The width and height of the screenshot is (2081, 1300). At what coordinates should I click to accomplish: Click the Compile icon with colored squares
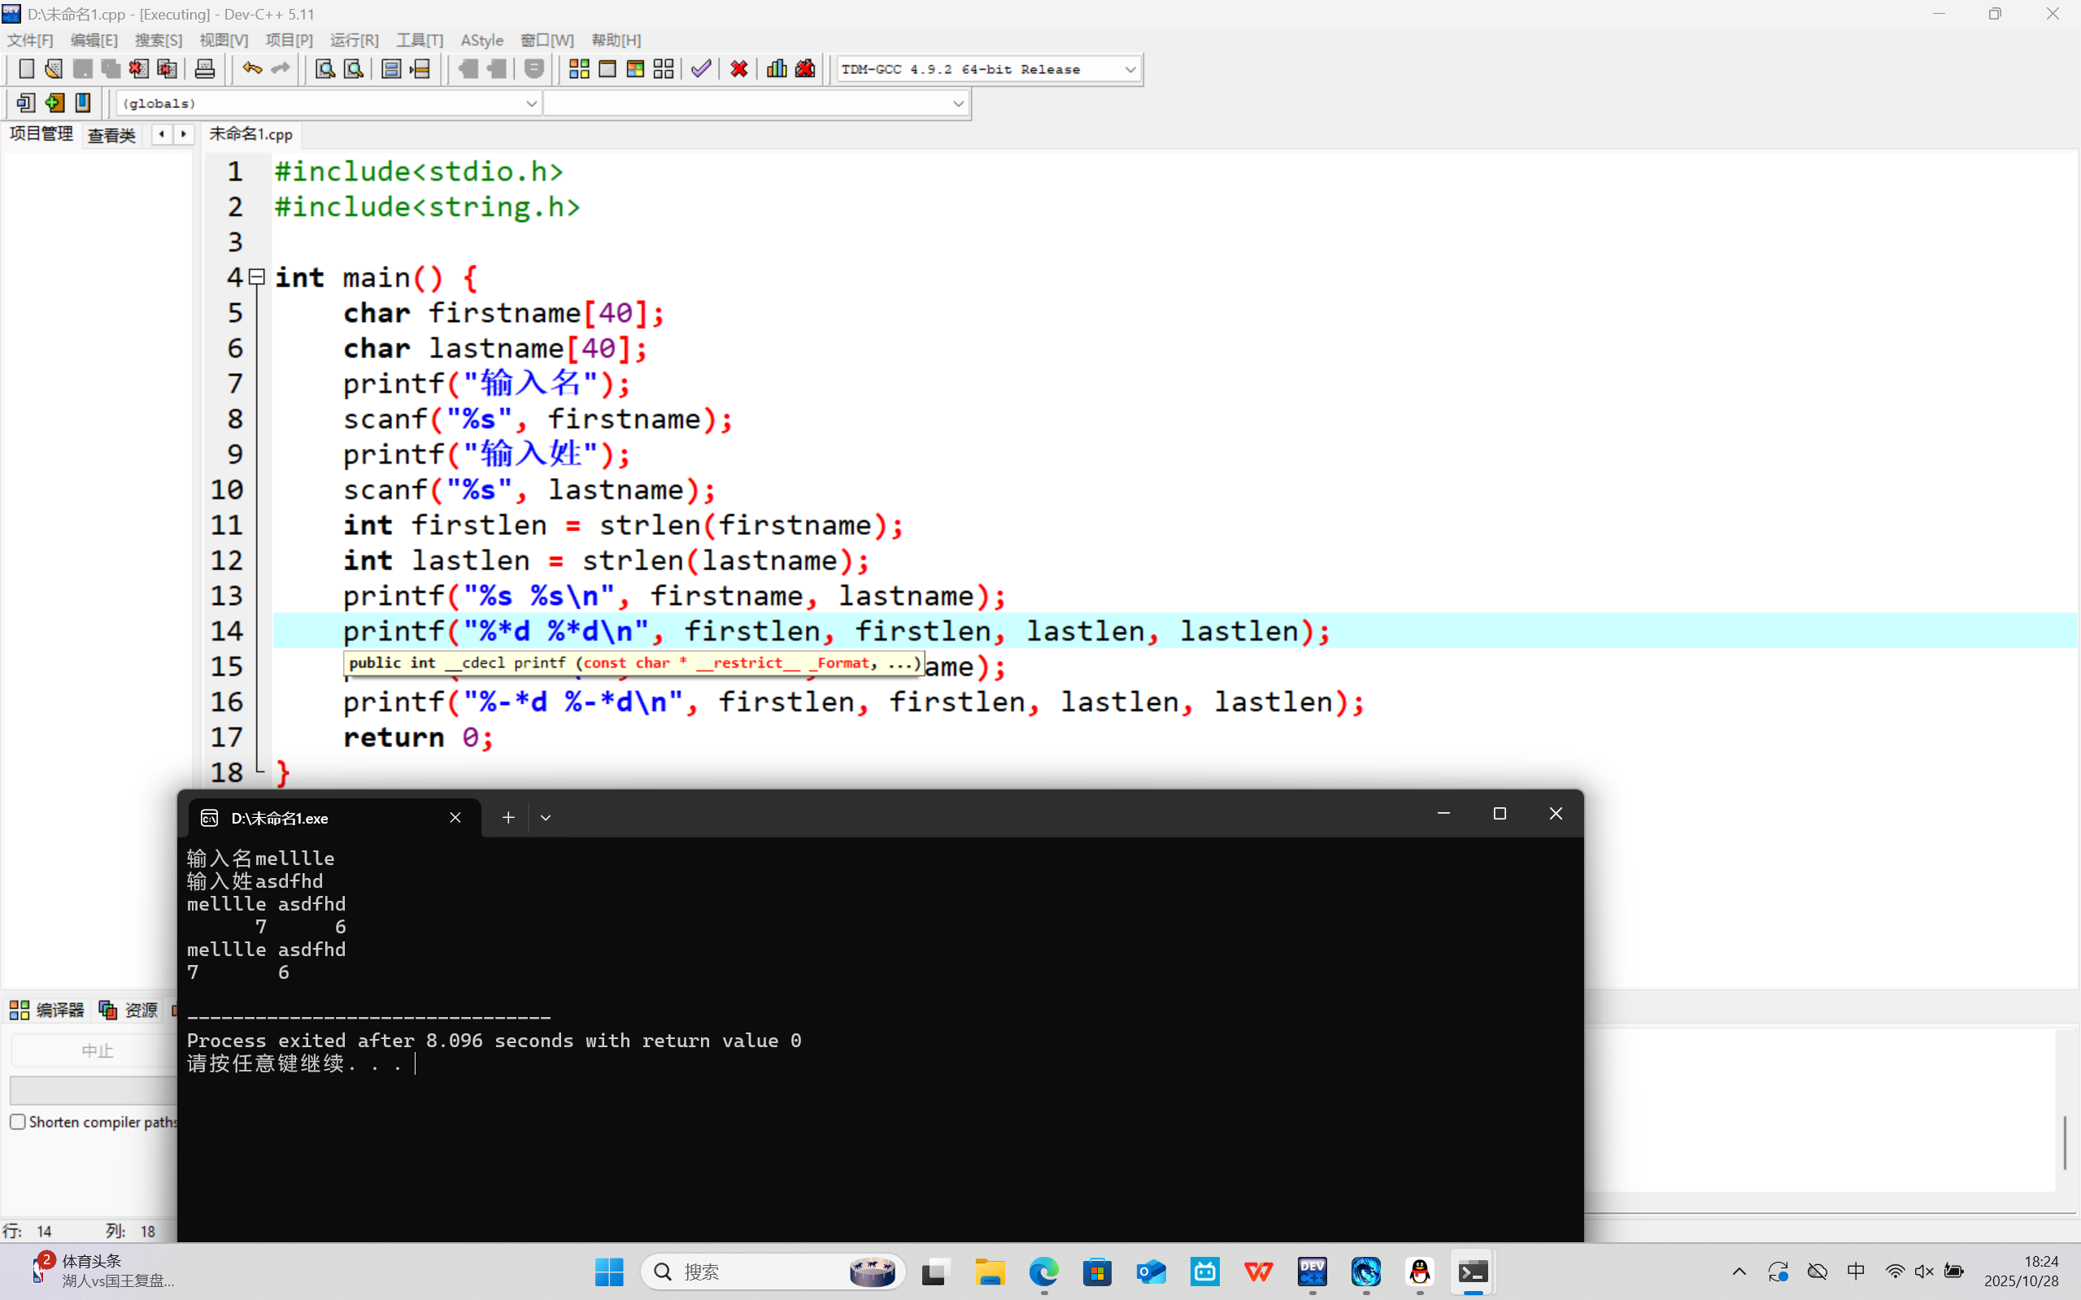coord(579,69)
